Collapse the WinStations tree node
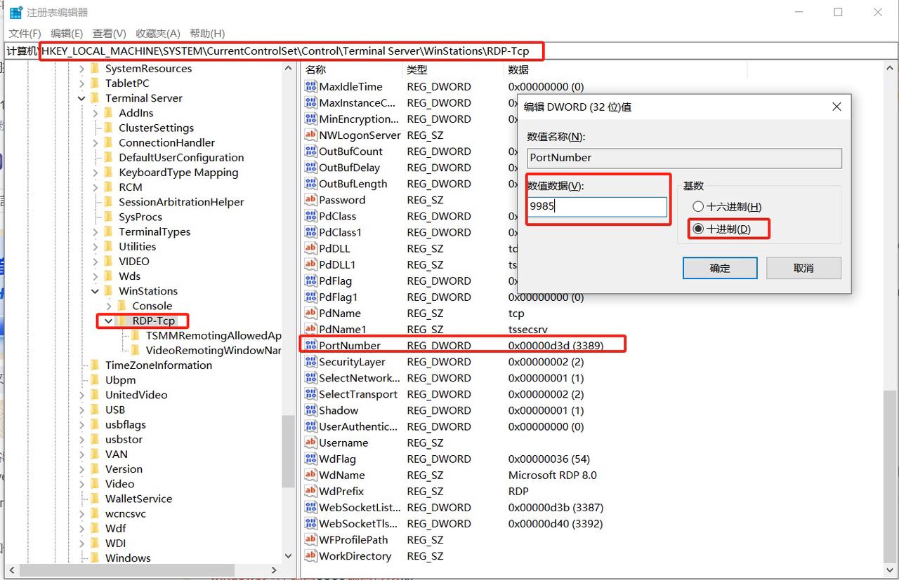This screenshot has width=899, height=580. [x=96, y=291]
